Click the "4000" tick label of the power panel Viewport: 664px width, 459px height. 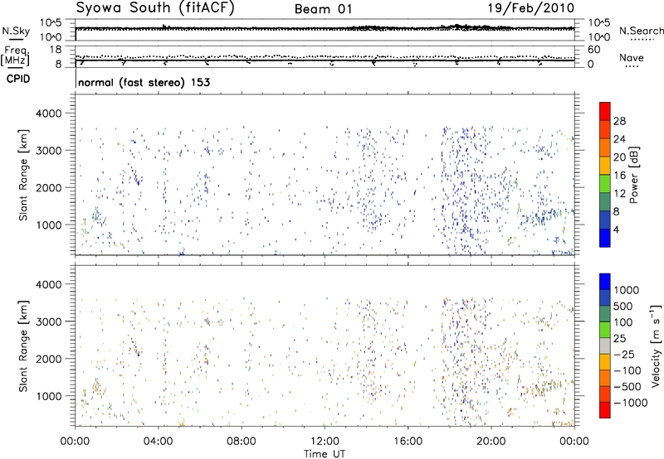[x=48, y=114]
